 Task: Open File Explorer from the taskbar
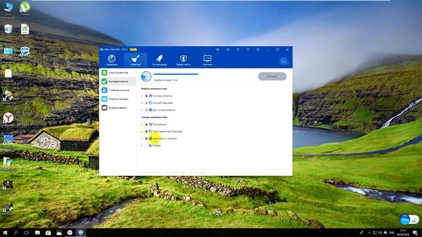click(x=38, y=232)
